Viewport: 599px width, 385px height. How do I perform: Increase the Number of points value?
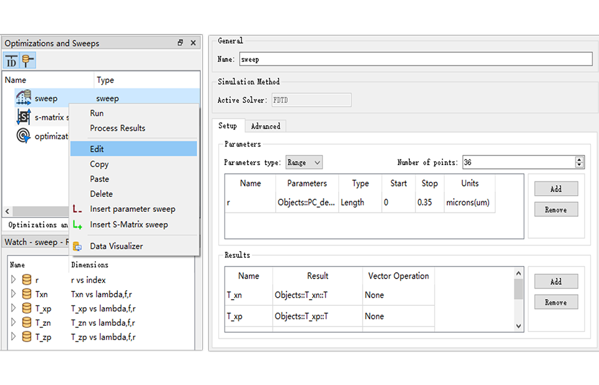coord(580,159)
